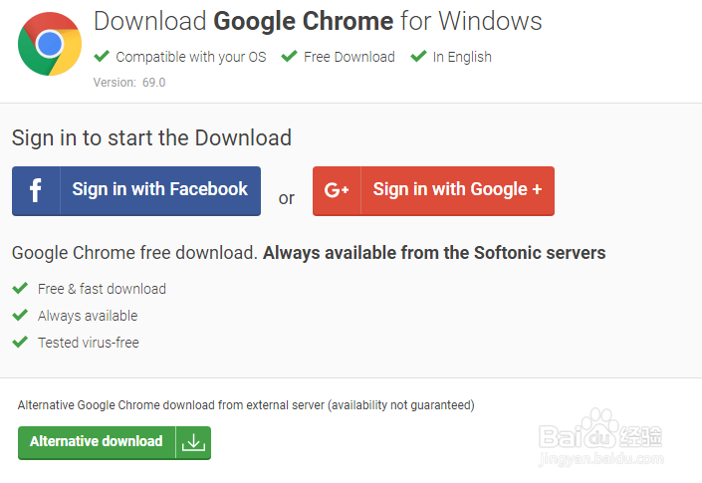This screenshot has height=483, width=702.
Task: Click checkmark next to "Free & fast download"
Action: [x=20, y=289]
